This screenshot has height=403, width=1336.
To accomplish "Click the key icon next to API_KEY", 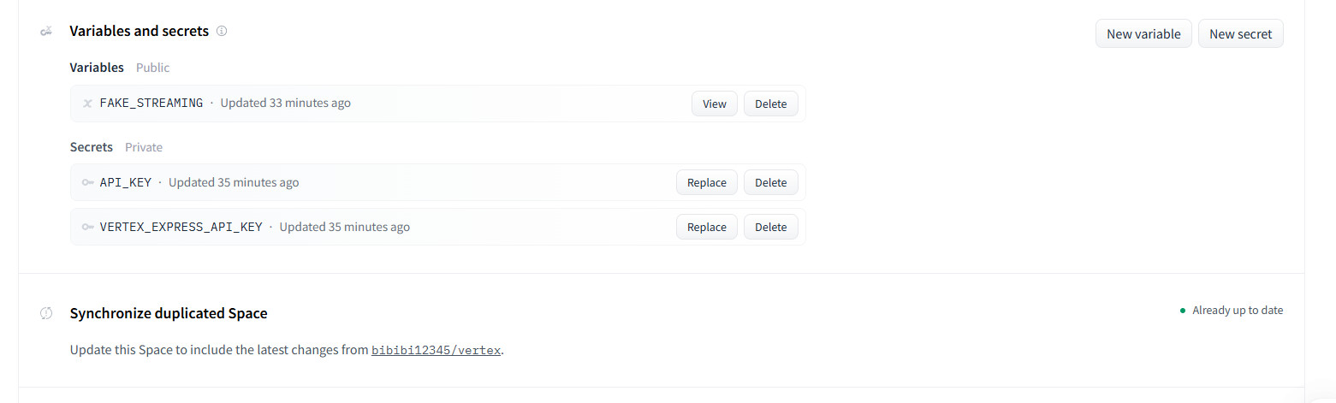I will click(x=87, y=182).
